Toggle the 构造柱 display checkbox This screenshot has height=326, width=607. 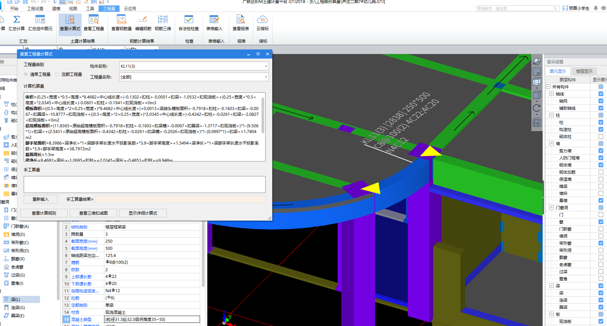[601, 129]
